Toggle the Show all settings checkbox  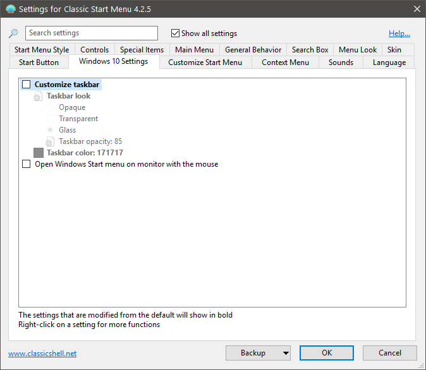click(x=176, y=33)
